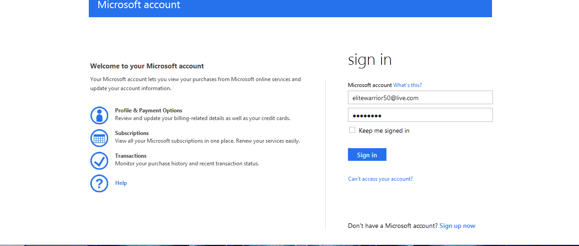Click the Subscriptions calendar icon
Screen dimensions: 579x246
pyautogui.click(x=99, y=138)
